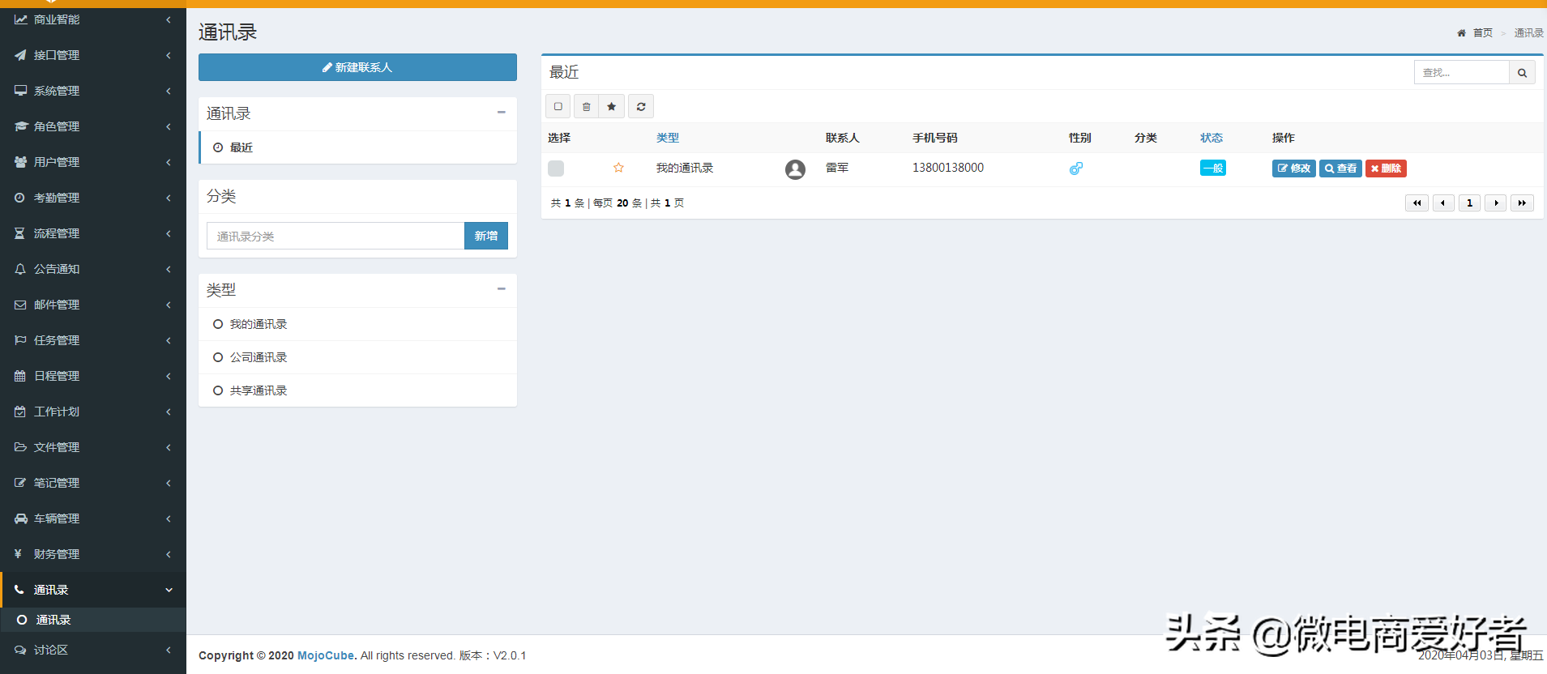Image resolution: width=1547 pixels, height=674 pixels.
Task: Click the 车辆管理 car icon
Action: pos(20,518)
